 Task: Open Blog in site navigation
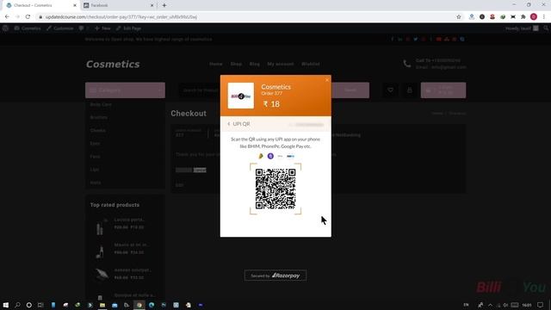pyautogui.click(x=255, y=64)
